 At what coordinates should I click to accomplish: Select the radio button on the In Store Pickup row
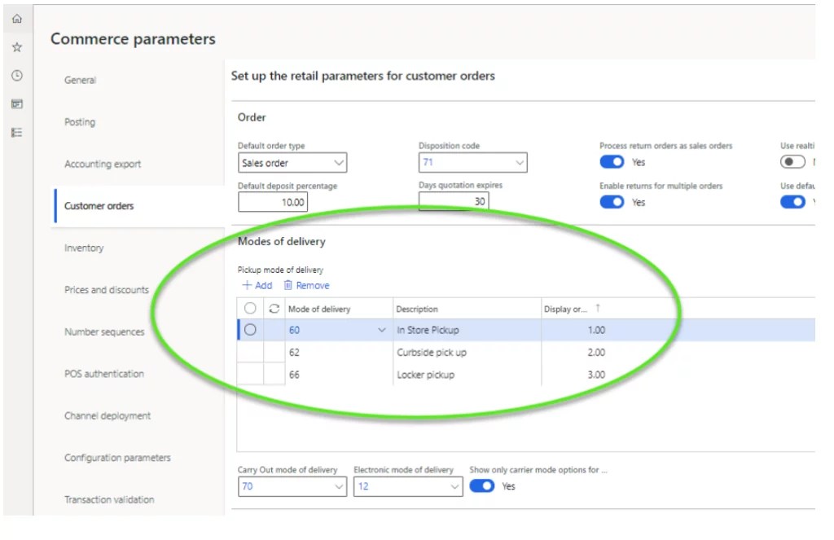click(251, 330)
